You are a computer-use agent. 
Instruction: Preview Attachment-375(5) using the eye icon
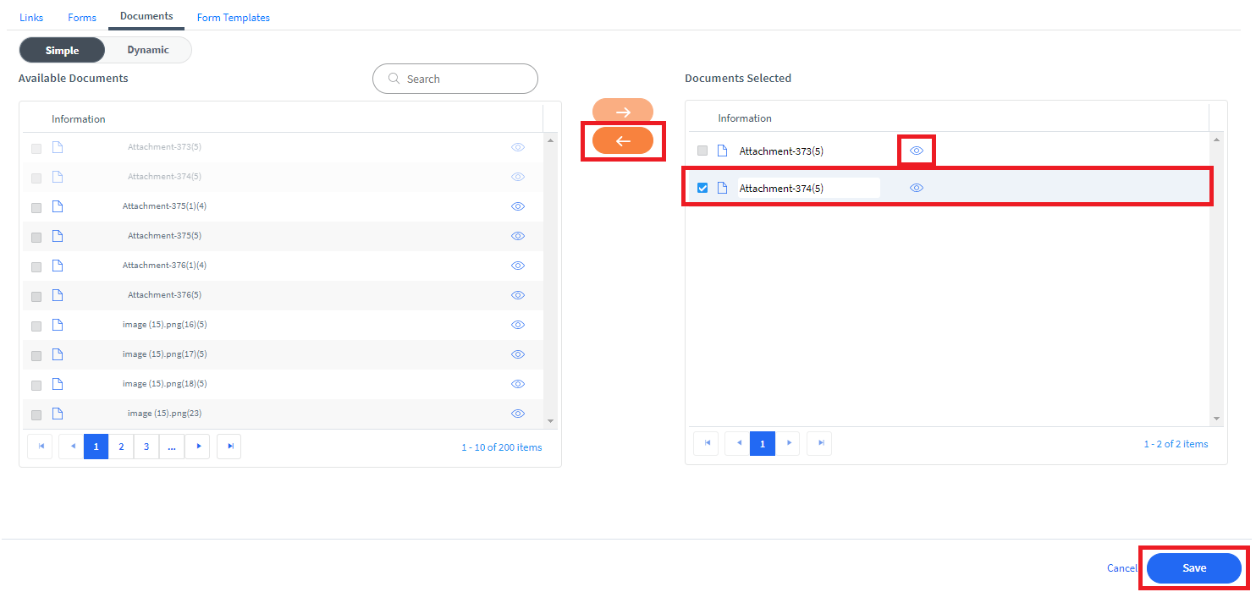coord(518,236)
